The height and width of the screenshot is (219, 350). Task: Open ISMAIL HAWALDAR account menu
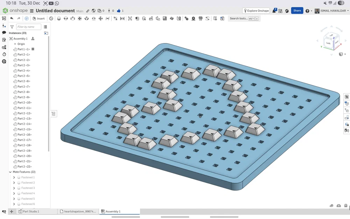click(x=331, y=11)
